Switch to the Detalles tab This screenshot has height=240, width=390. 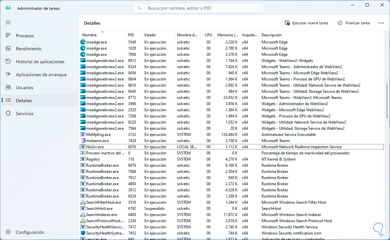coord(24,101)
